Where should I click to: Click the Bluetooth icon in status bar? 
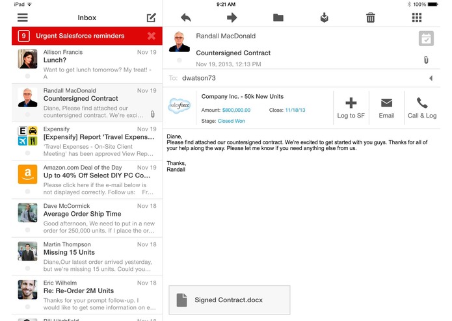[x=409, y=5]
